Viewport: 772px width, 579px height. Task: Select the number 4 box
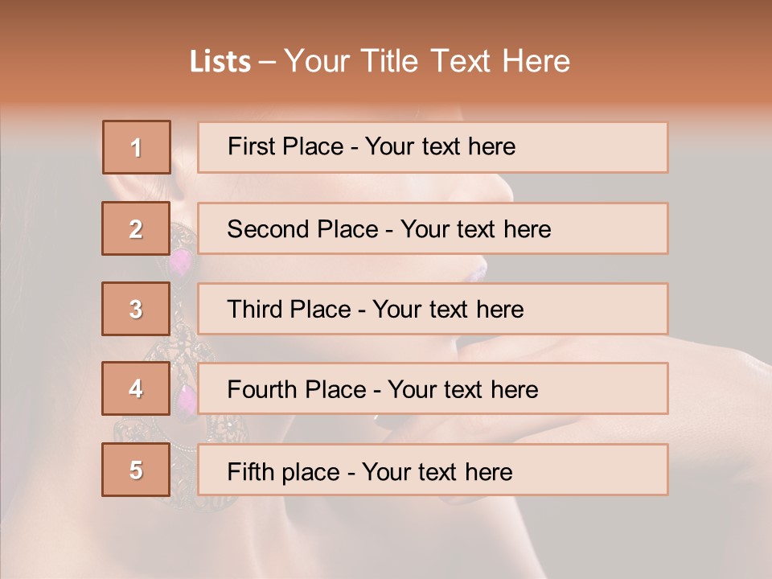[x=136, y=389]
